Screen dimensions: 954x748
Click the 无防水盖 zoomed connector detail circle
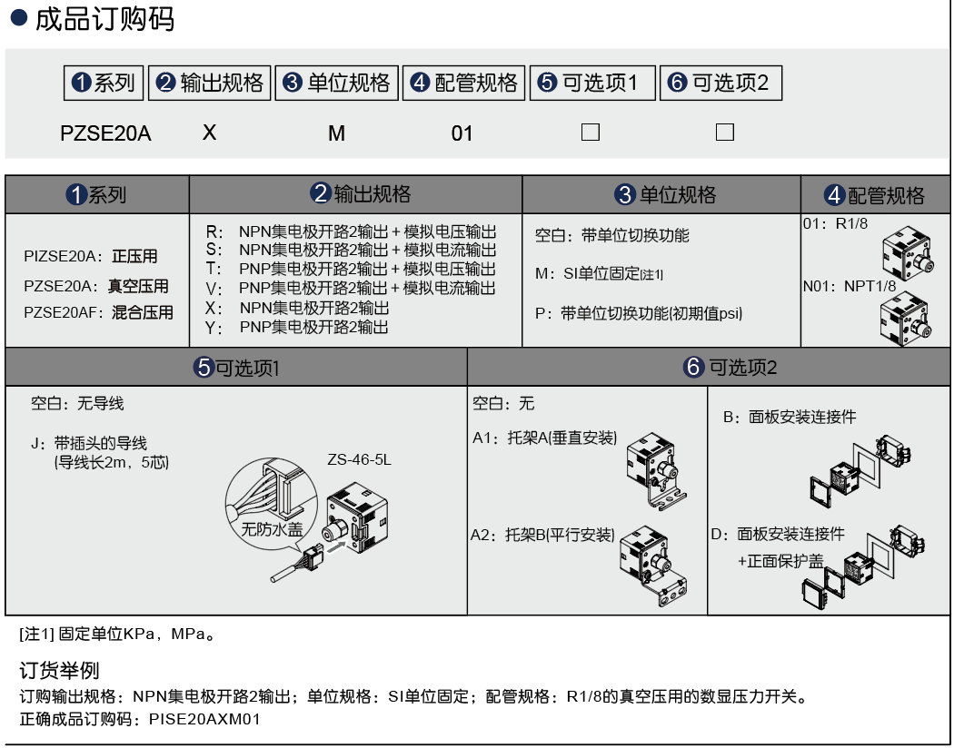pos(272,504)
